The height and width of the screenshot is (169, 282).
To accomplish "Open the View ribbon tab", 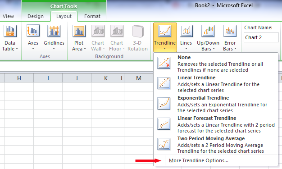I will pos(8,16).
